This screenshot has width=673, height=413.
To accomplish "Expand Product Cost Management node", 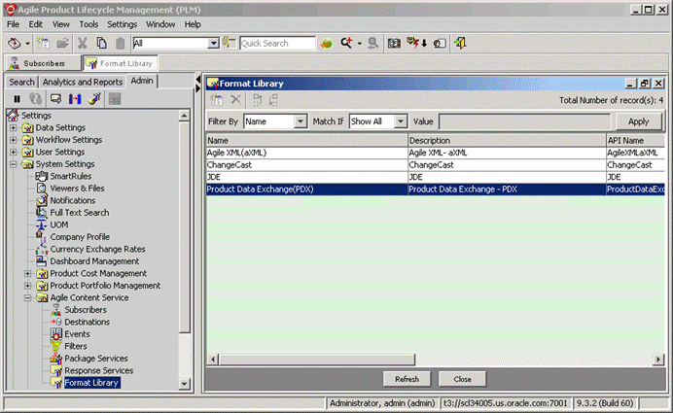I will 27,273.
